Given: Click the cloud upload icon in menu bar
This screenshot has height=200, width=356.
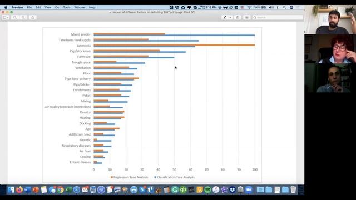Looking at the screenshot, I should click(x=183, y=7).
